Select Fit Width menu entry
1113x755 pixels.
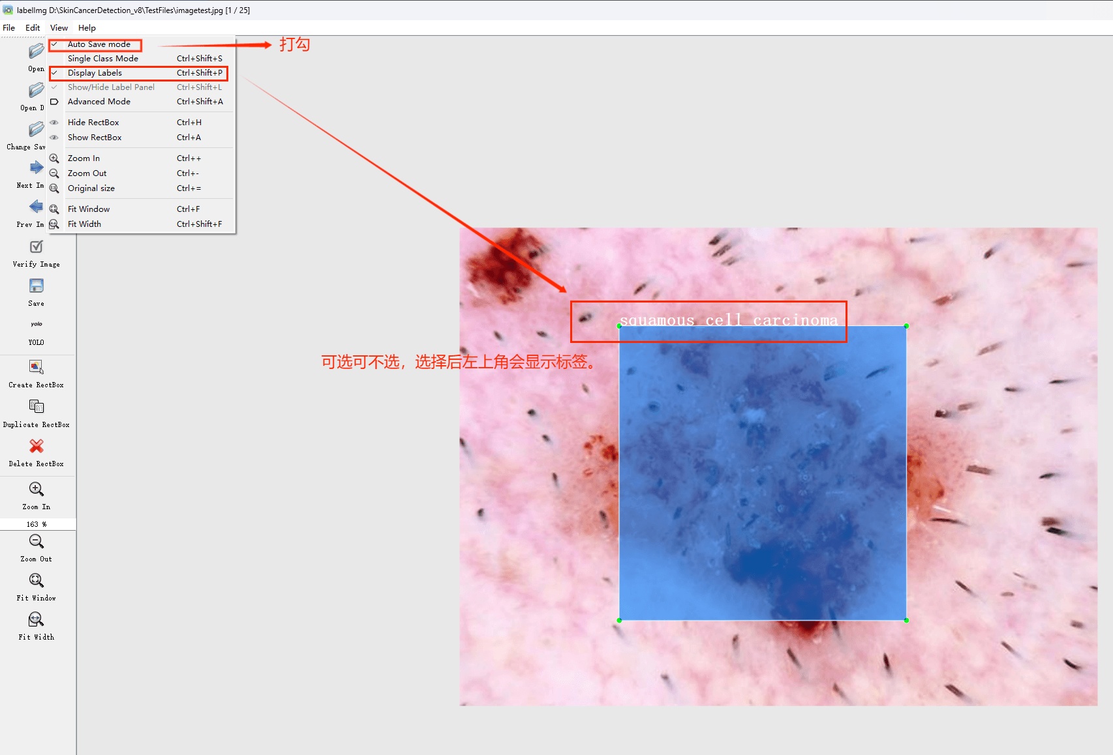(142, 224)
